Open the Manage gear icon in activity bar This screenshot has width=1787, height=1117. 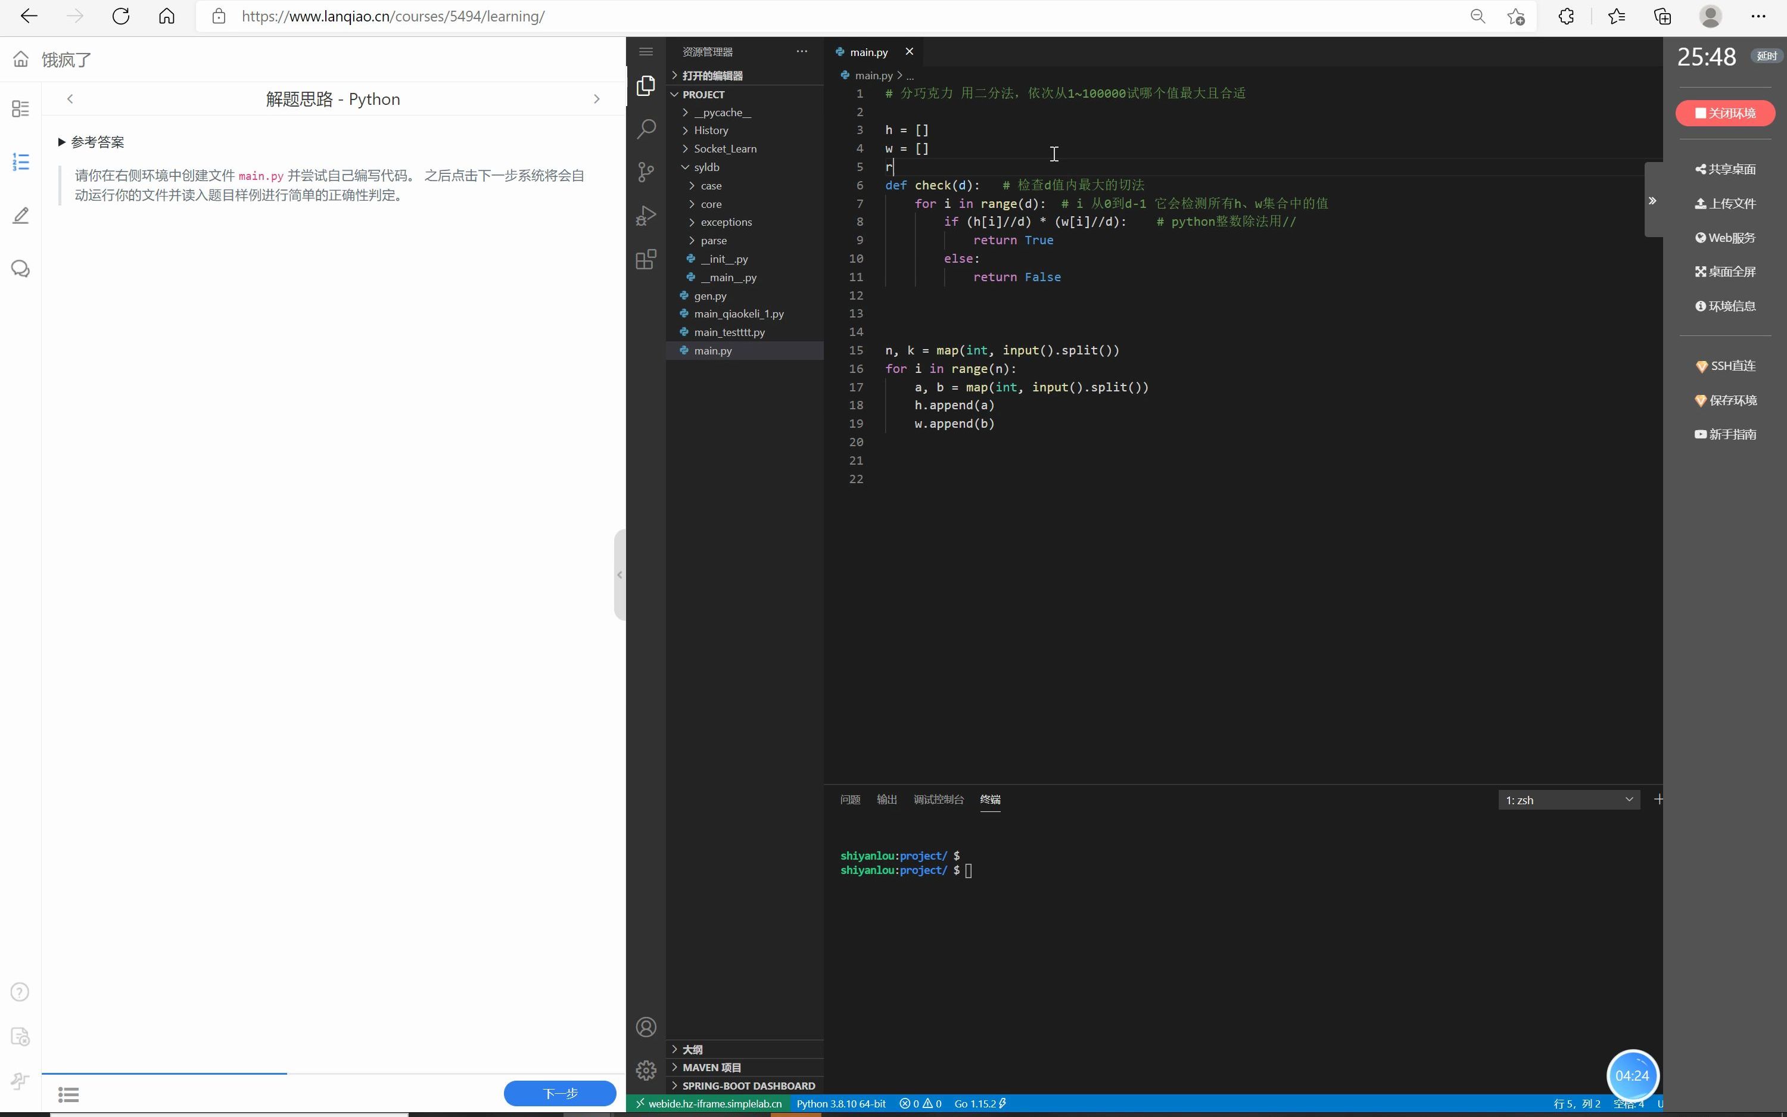[x=646, y=1070]
